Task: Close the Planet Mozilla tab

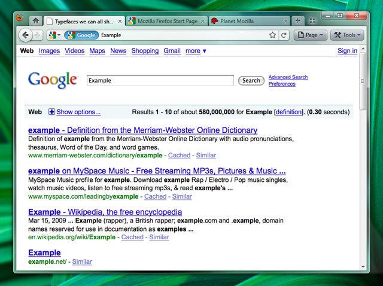Action: (x=285, y=22)
